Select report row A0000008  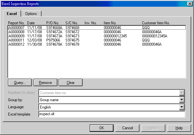(x=97, y=32)
